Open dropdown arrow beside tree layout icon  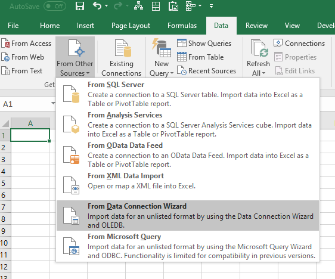click(200, 6)
